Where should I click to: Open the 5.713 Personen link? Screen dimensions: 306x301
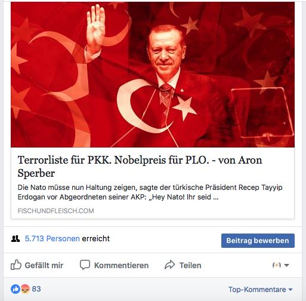[x=52, y=238]
